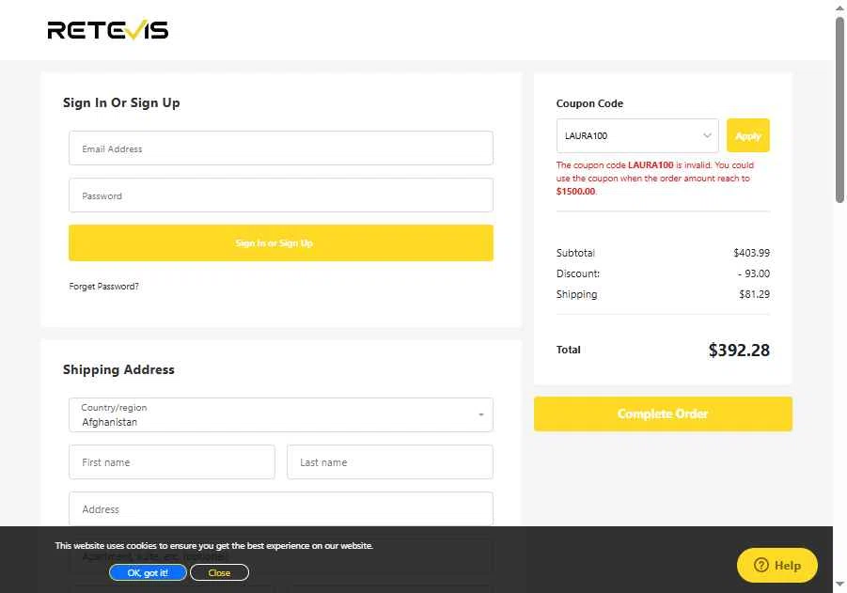Click the Address input field
This screenshot has width=847, height=593.
[281, 508]
